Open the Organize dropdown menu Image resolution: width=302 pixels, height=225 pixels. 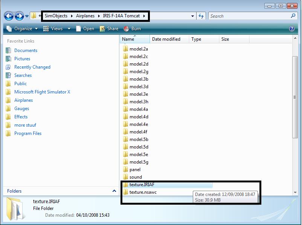point(22,29)
